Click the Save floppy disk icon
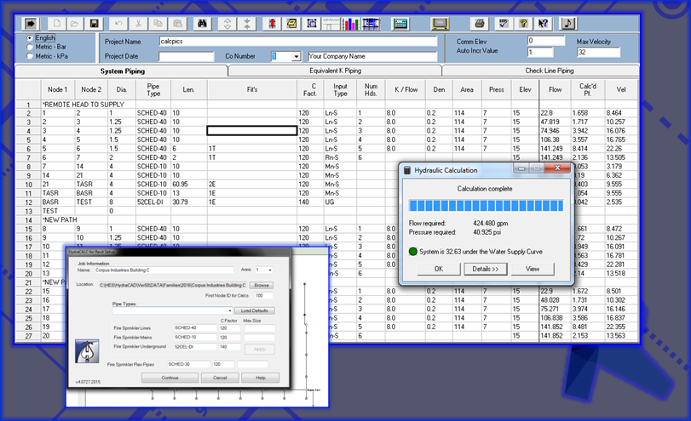691x421 pixels. (x=95, y=23)
